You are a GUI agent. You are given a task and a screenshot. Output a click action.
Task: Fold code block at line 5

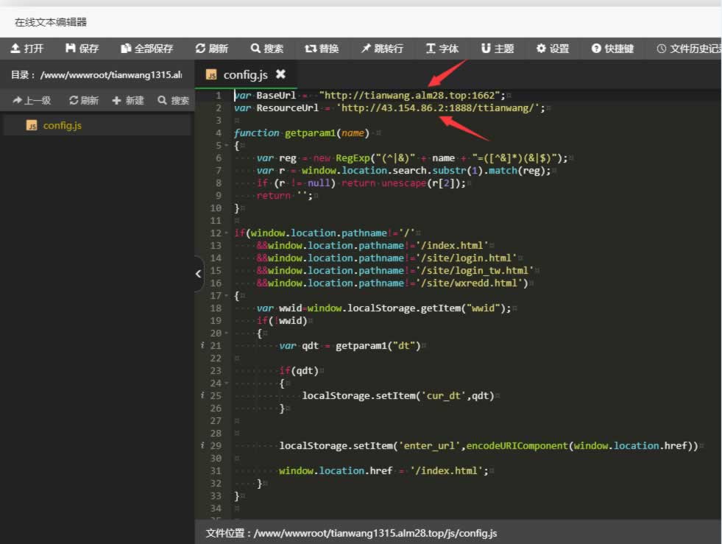(227, 146)
